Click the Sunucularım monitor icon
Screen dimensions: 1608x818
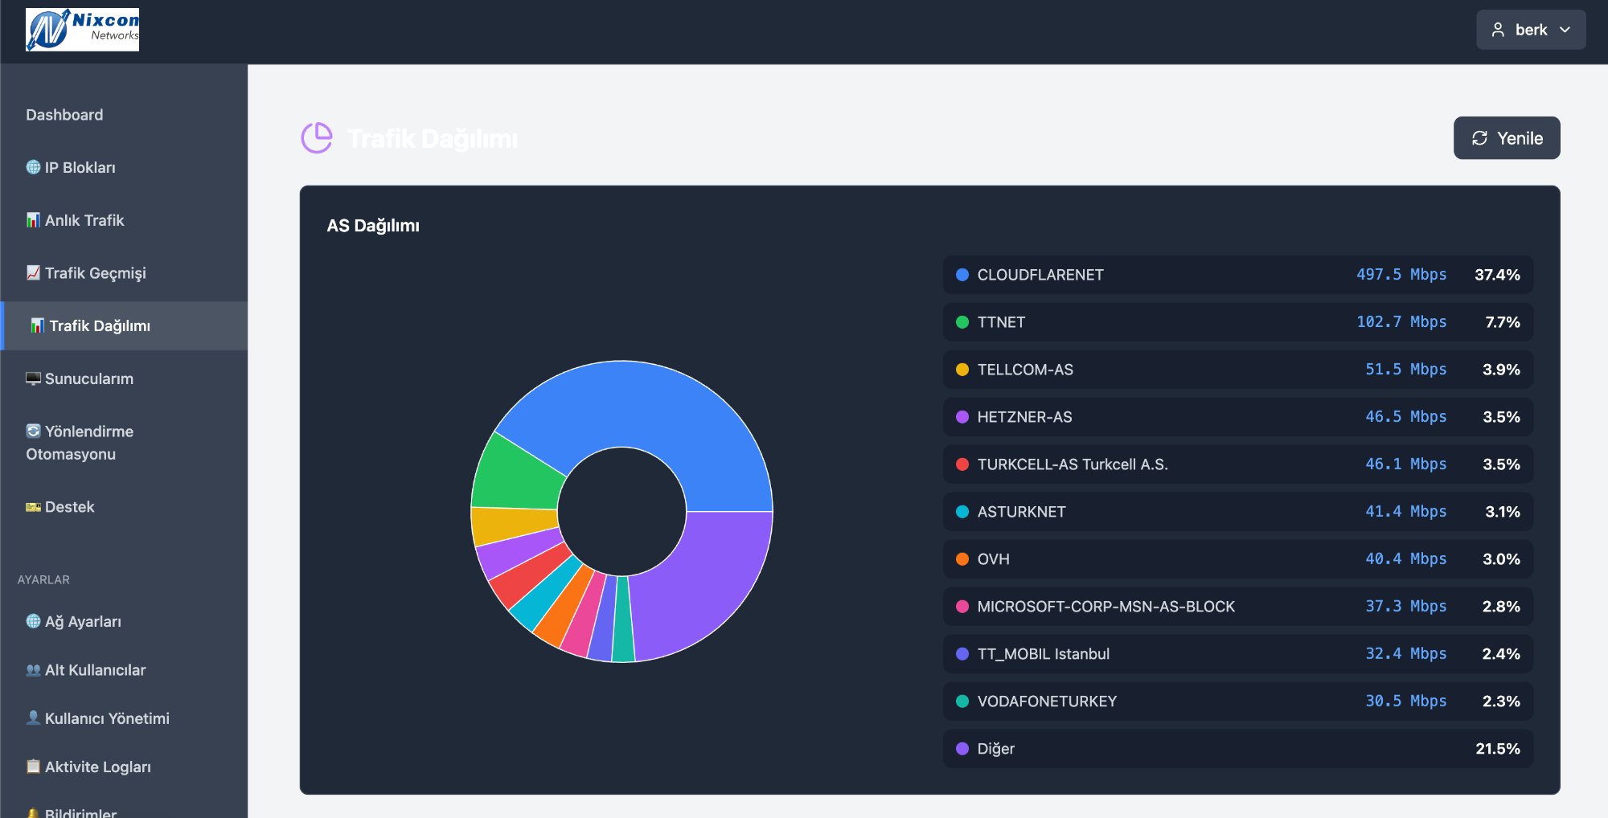point(33,378)
